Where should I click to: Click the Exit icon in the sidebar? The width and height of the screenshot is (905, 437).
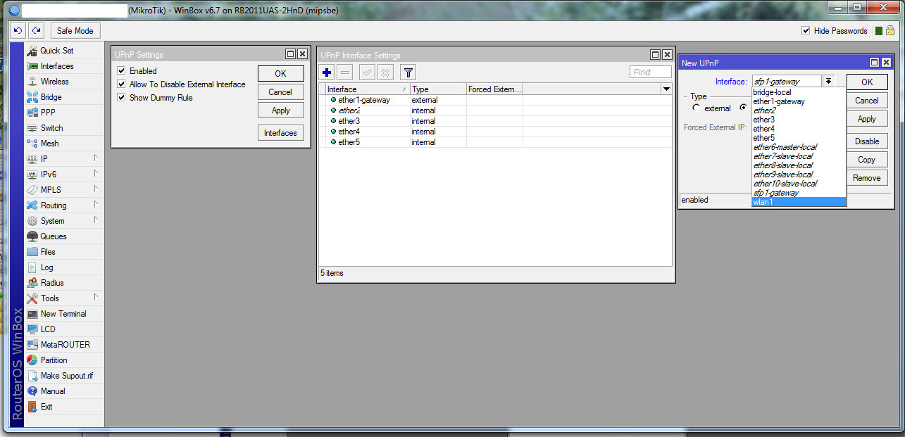click(x=32, y=407)
